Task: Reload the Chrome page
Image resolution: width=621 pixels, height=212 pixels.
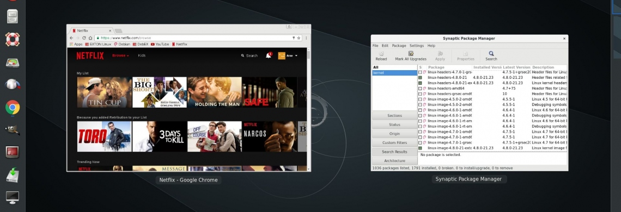Action: pos(84,38)
